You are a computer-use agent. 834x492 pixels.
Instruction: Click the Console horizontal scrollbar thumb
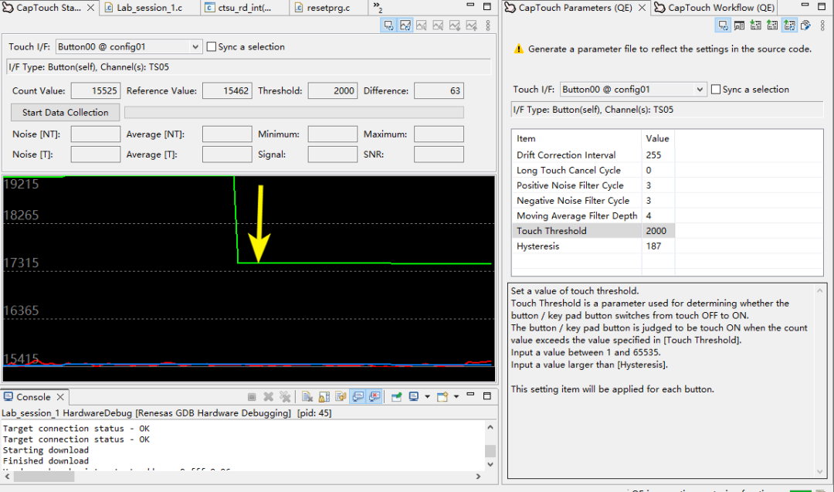pos(44,477)
